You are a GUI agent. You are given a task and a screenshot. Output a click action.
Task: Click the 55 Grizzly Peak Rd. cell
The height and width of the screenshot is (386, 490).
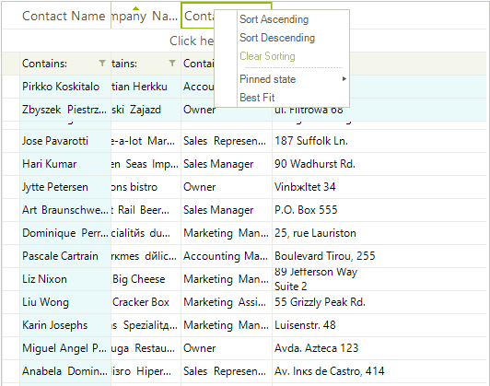[x=379, y=302]
